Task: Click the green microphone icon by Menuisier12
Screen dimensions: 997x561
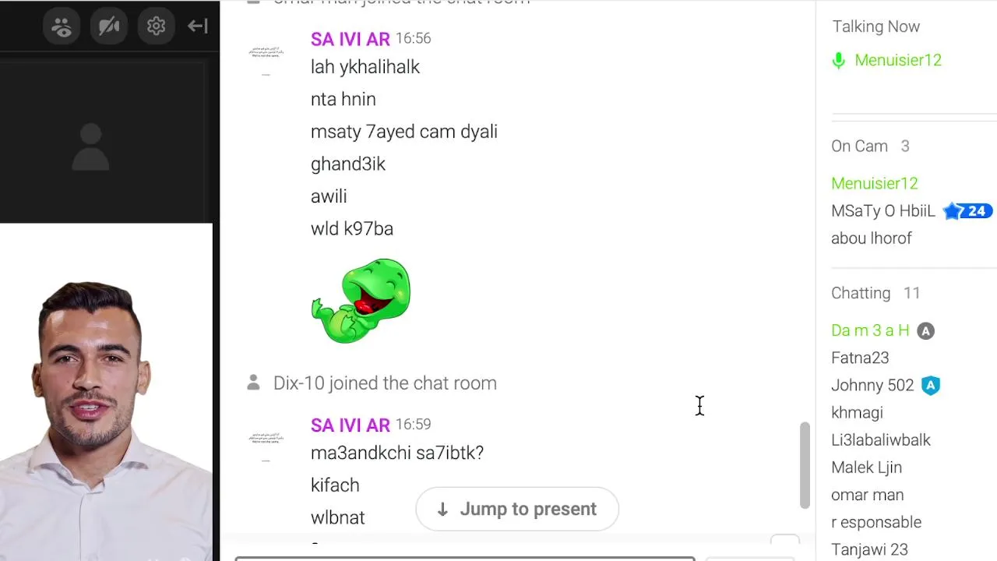Action: pos(839,61)
